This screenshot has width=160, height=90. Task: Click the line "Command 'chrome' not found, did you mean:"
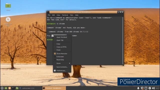(x=66, y=28)
